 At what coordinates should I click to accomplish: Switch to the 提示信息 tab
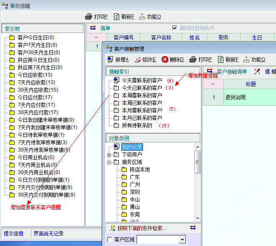coord(14,234)
